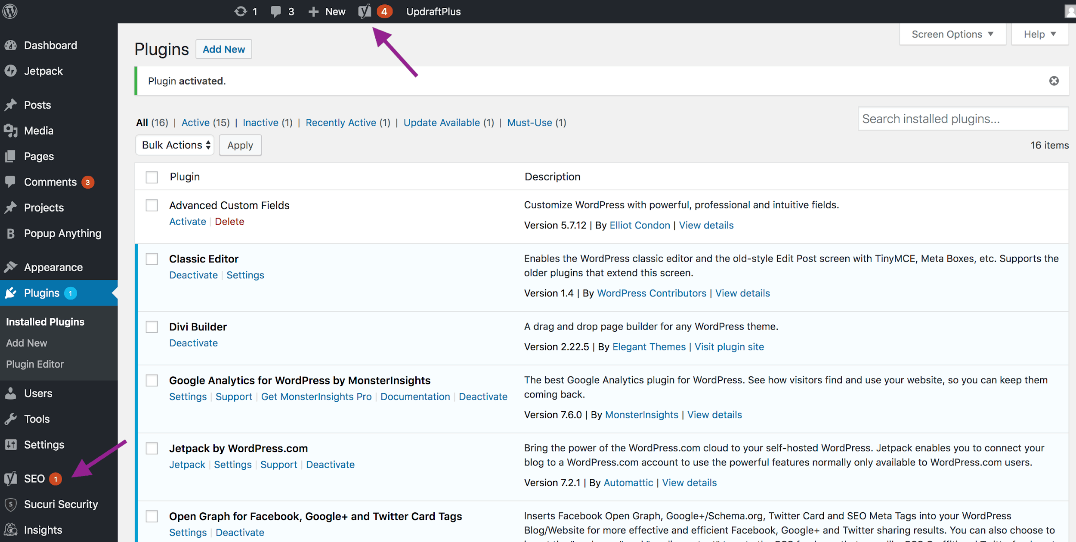Click the Settings sliders icon in sidebar
Viewport: 1076px width, 542px height.
pyautogui.click(x=11, y=445)
